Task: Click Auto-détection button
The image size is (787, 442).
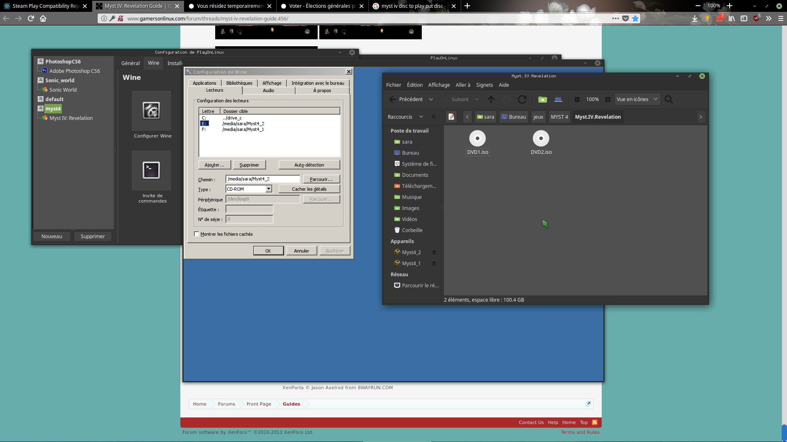Action: [309, 165]
